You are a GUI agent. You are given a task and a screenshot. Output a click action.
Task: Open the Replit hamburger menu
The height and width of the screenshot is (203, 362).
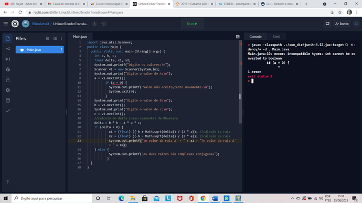tap(6, 24)
